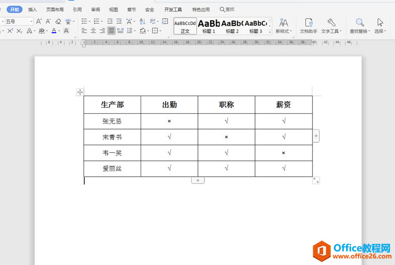Apply text highlight color
This screenshot has height=265, width=395.
tap(41, 31)
